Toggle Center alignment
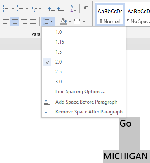Viewport: 150px width, 163px height. coord(15,21)
